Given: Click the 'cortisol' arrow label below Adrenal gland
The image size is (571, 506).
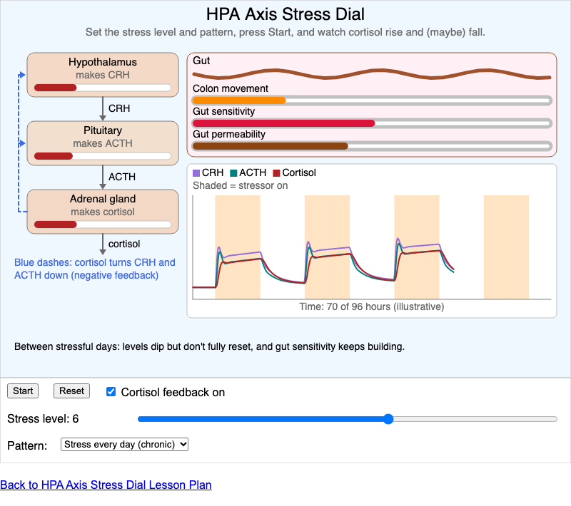Looking at the screenshot, I should click(x=124, y=244).
